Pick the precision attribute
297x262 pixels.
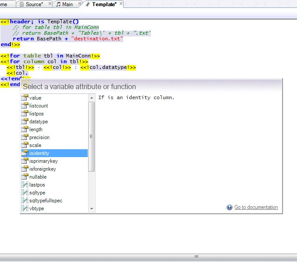pyautogui.click(x=54, y=137)
